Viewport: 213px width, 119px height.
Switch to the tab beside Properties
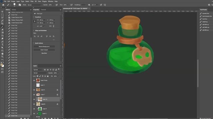tap(44, 10)
